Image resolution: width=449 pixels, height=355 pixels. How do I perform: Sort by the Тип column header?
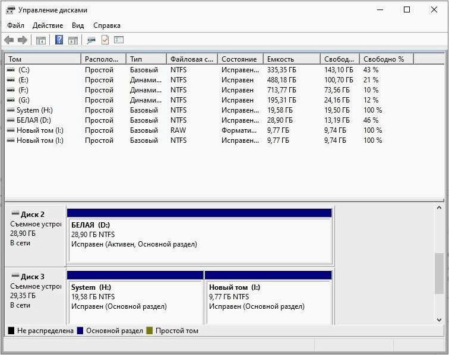146,59
